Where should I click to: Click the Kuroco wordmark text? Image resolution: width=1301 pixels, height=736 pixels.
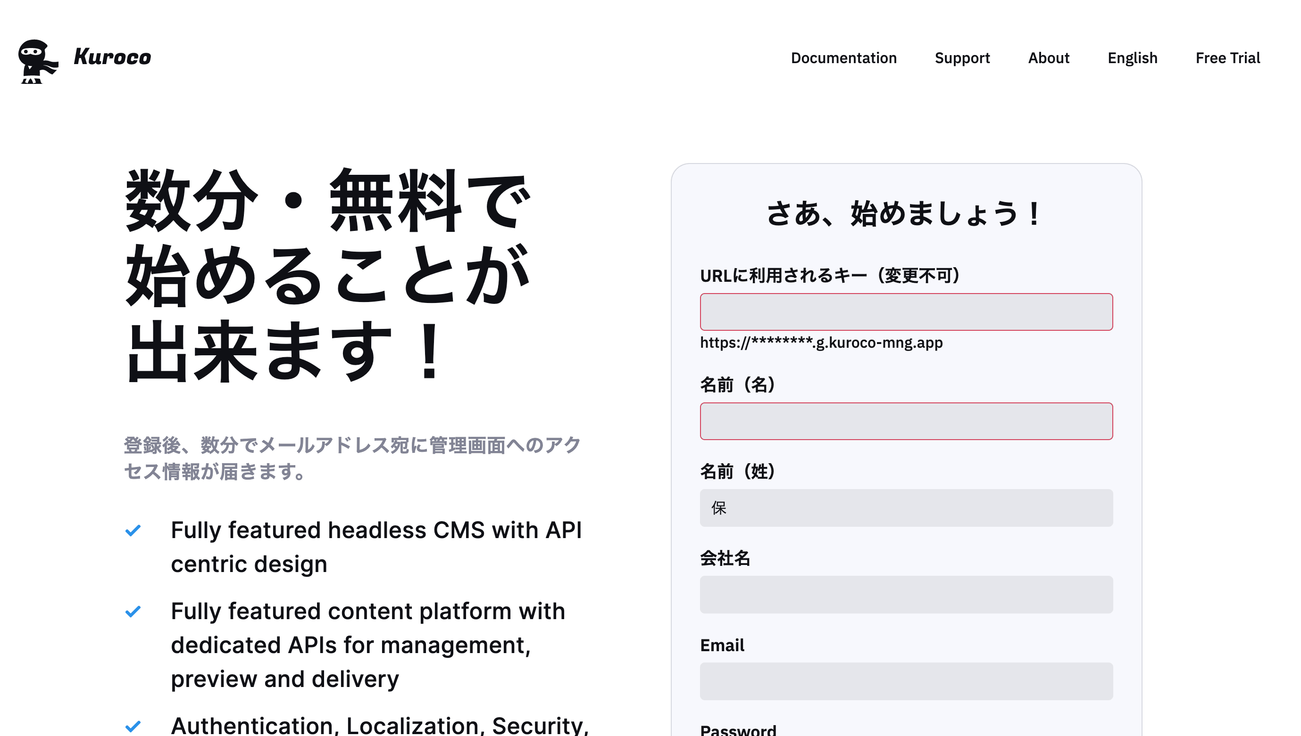[x=112, y=57]
